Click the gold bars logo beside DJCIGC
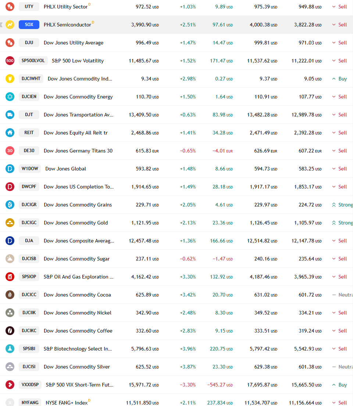This screenshot has height=406, width=353. [10, 222]
